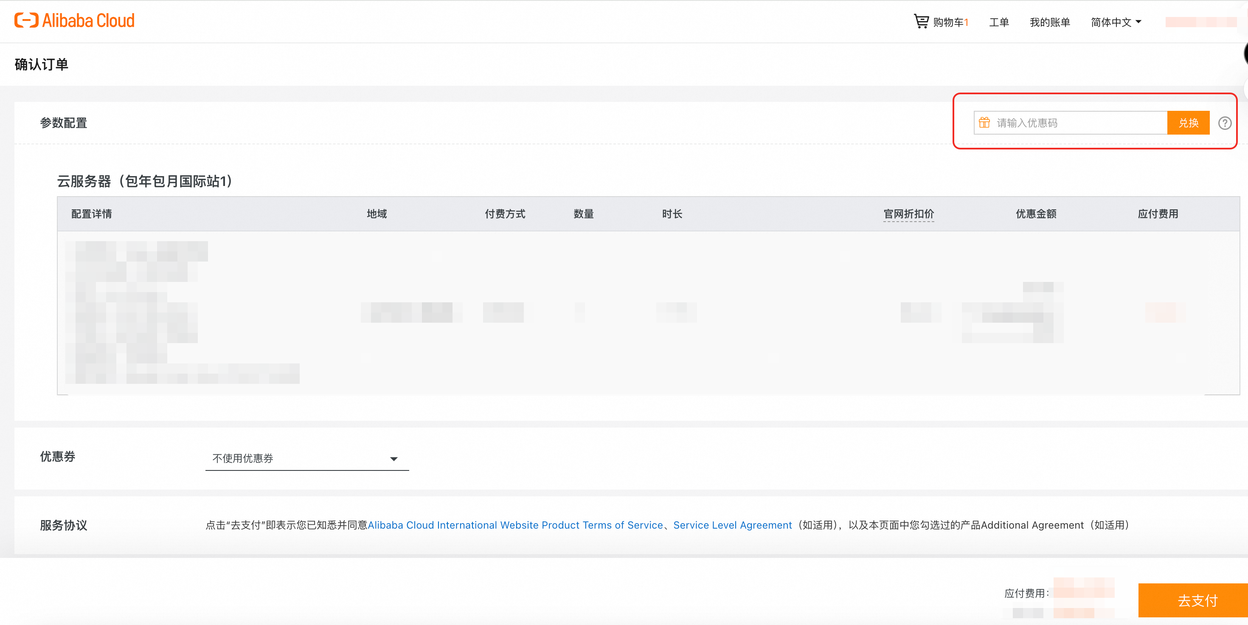Click the blurred account name at top right
1248x625 pixels.
tap(1200, 22)
